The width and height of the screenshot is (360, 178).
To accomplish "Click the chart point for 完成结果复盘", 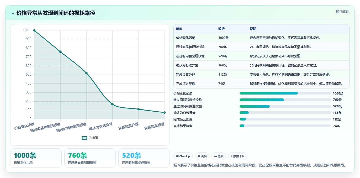I will [x=165, y=112].
